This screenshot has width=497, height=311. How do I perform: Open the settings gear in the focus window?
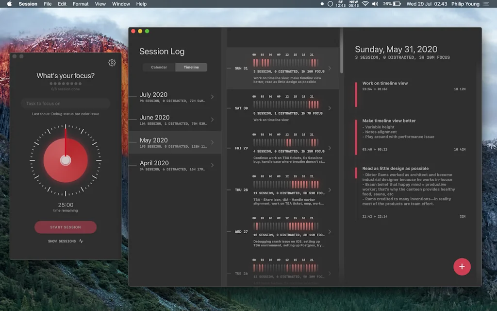[x=112, y=63]
